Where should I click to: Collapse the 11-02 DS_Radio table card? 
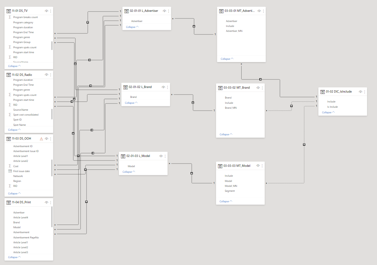coord(14,130)
